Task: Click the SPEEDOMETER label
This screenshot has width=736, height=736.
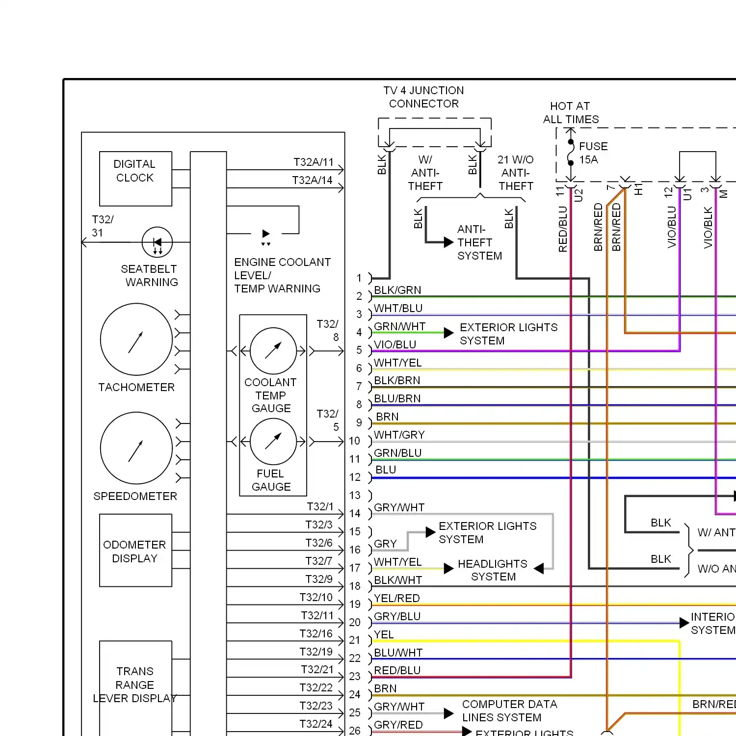Action: [135, 497]
